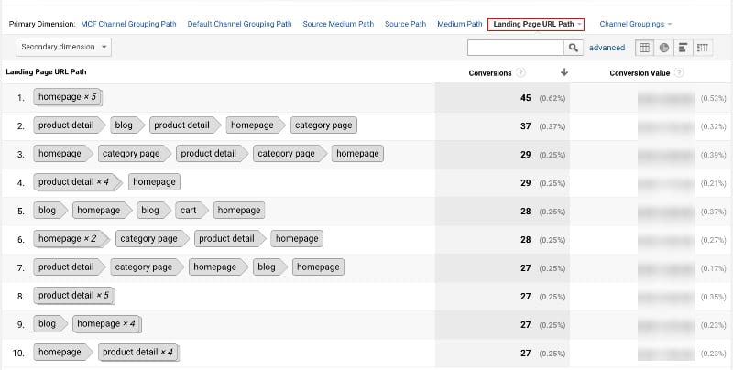Expand the Channel Groupings dropdown

[635, 24]
